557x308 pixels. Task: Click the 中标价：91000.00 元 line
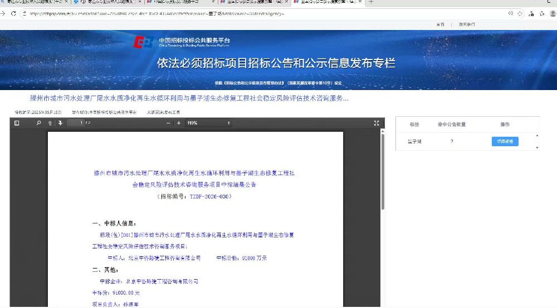[x=116, y=293]
